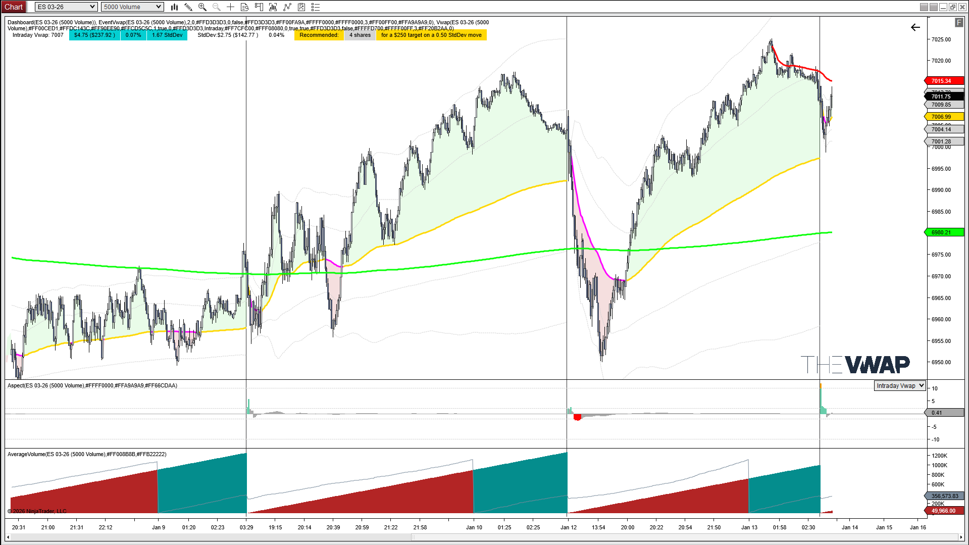Screen dimensions: 969x545
Task: Open the Indicators icon in toolbar
Action: [287, 7]
